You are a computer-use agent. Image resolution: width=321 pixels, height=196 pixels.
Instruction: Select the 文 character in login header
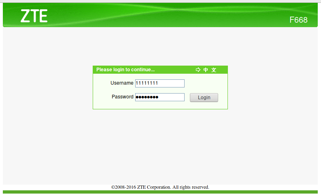tap(214, 70)
